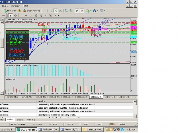Select the text label tool
The image size is (178, 133).
[50, 16]
